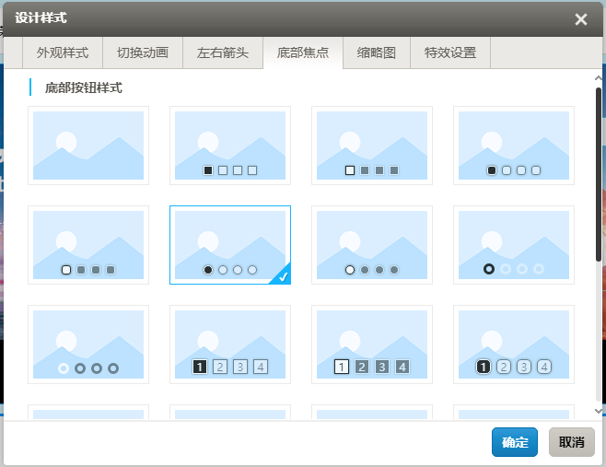This screenshot has height=467, width=606.
Task: Open the 切换动画 tab
Action: pyautogui.click(x=143, y=53)
